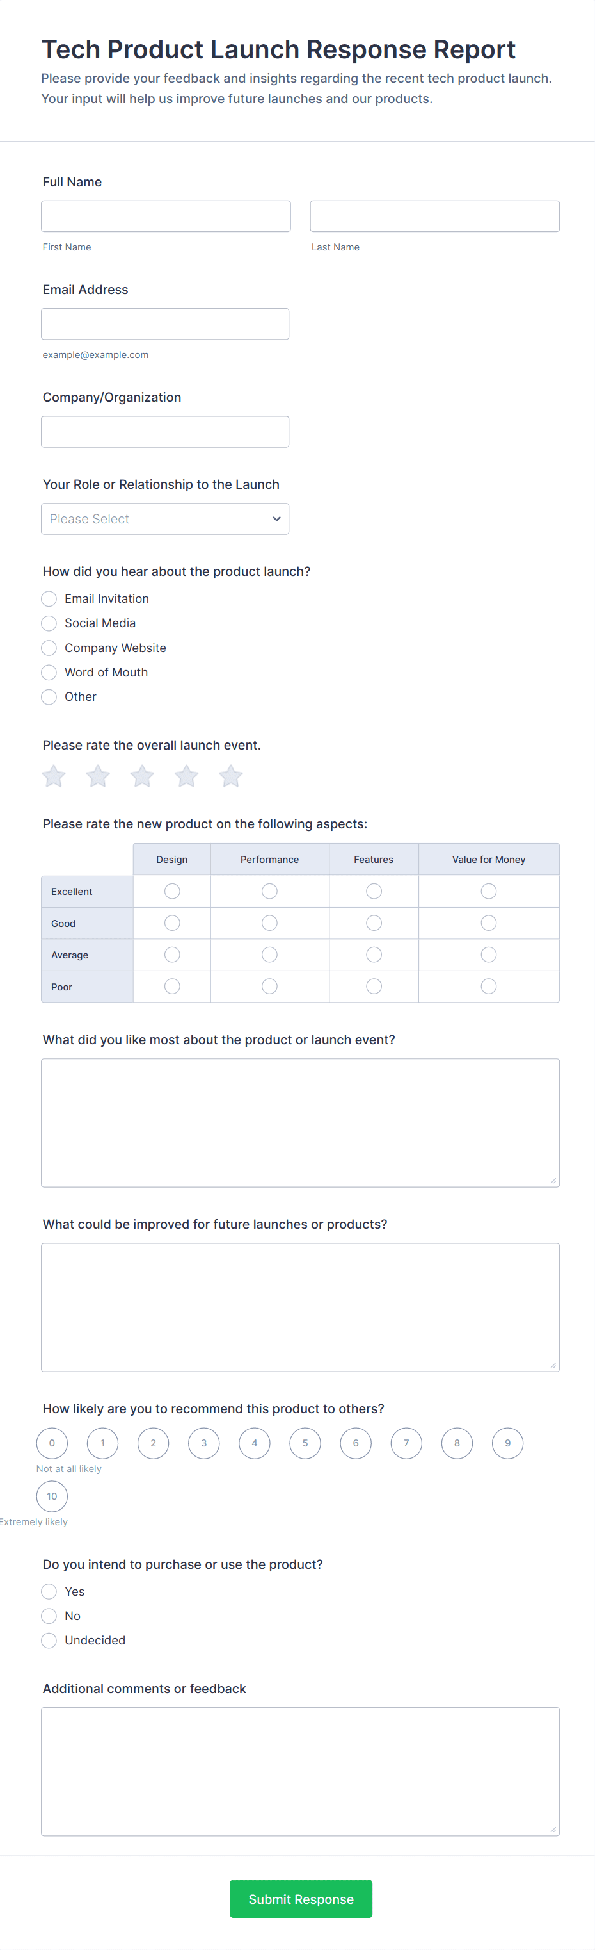Rate the launch event two stars

tap(99, 776)
